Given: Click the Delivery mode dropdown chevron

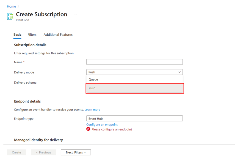Looking at the screenshot, I should coord(179,72).
